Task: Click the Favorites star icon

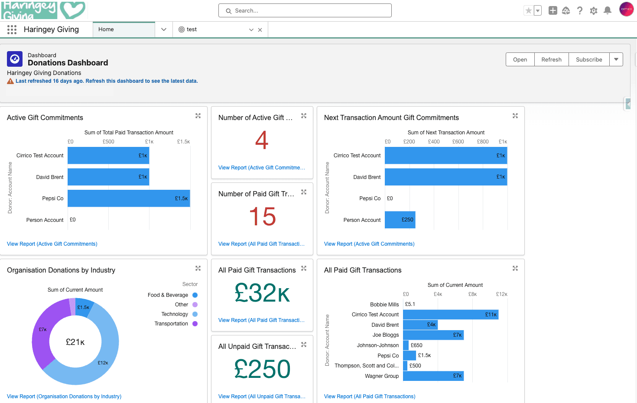Action: coord(528,11)
